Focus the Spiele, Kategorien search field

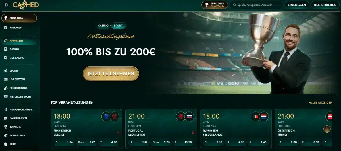256,5
